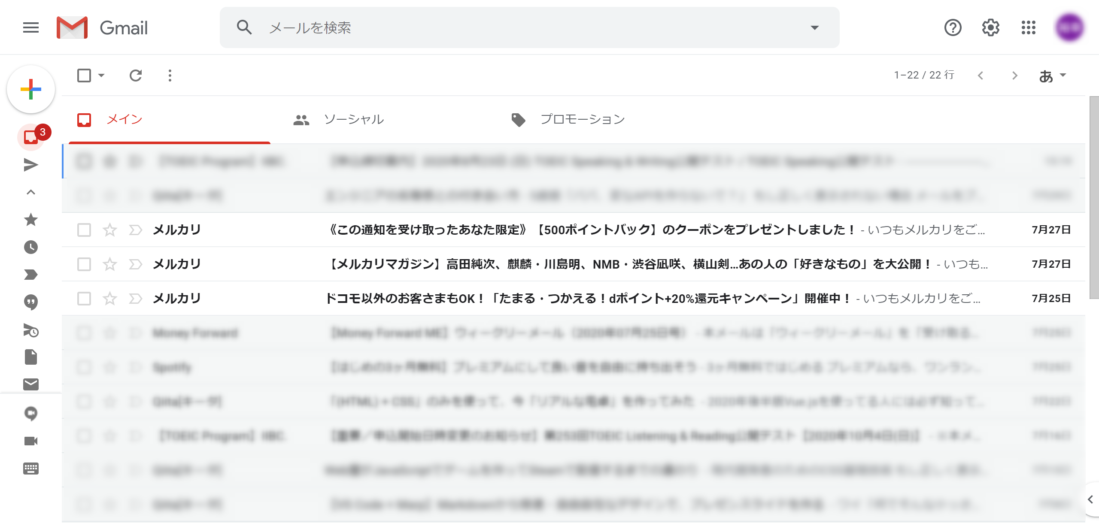
Task: Click the Gmail logo
Action: tap(102, 27)
